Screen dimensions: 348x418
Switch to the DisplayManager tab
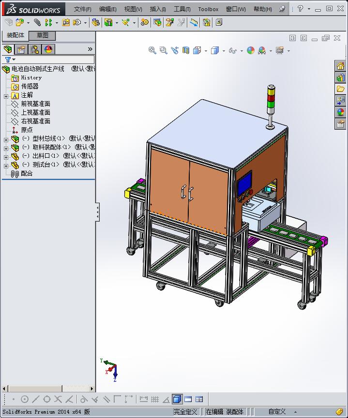pos(48,49)
